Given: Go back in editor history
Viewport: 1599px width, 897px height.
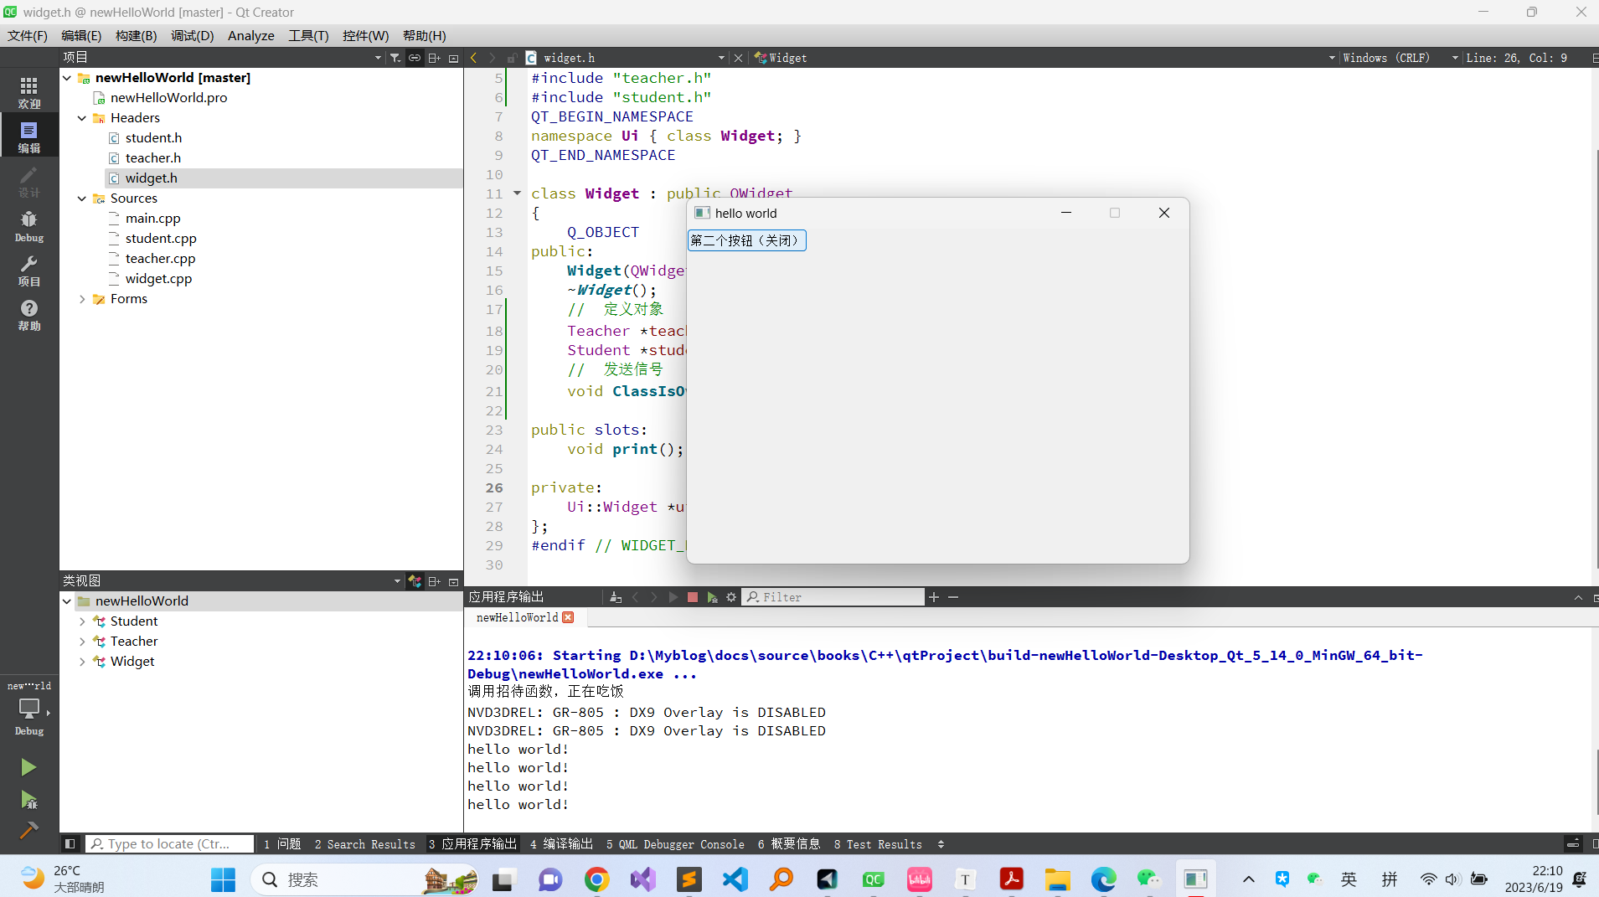Looking at the screenshot, I should (x=474, y=58).
